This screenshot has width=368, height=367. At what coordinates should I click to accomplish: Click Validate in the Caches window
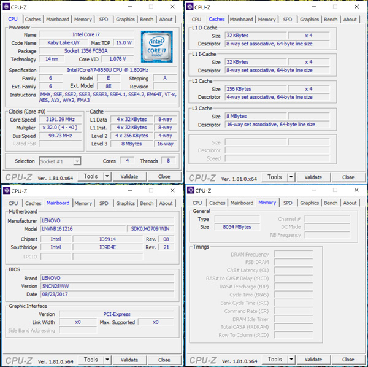click(x=313, y=177)
